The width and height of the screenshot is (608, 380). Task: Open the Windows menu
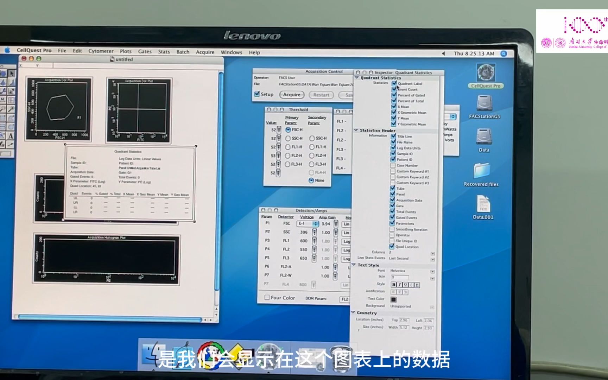point(232,52)
